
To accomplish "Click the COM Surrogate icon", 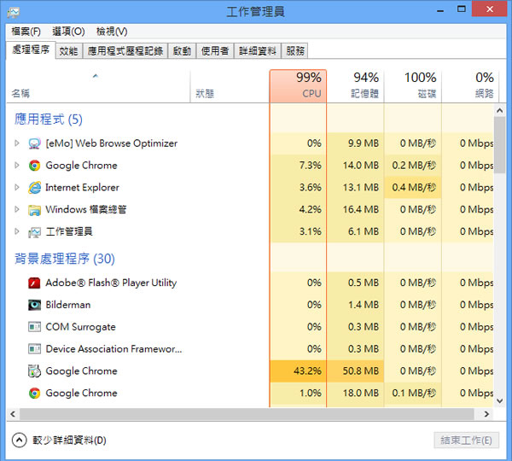I will pyautogui.click(x=34, y=327).
